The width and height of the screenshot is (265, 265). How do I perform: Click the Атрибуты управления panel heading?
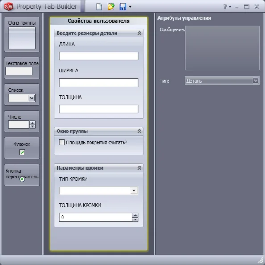pyautogui.click(x=184, y=18)
